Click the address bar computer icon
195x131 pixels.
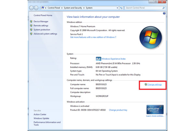click(x=43, y=8)
